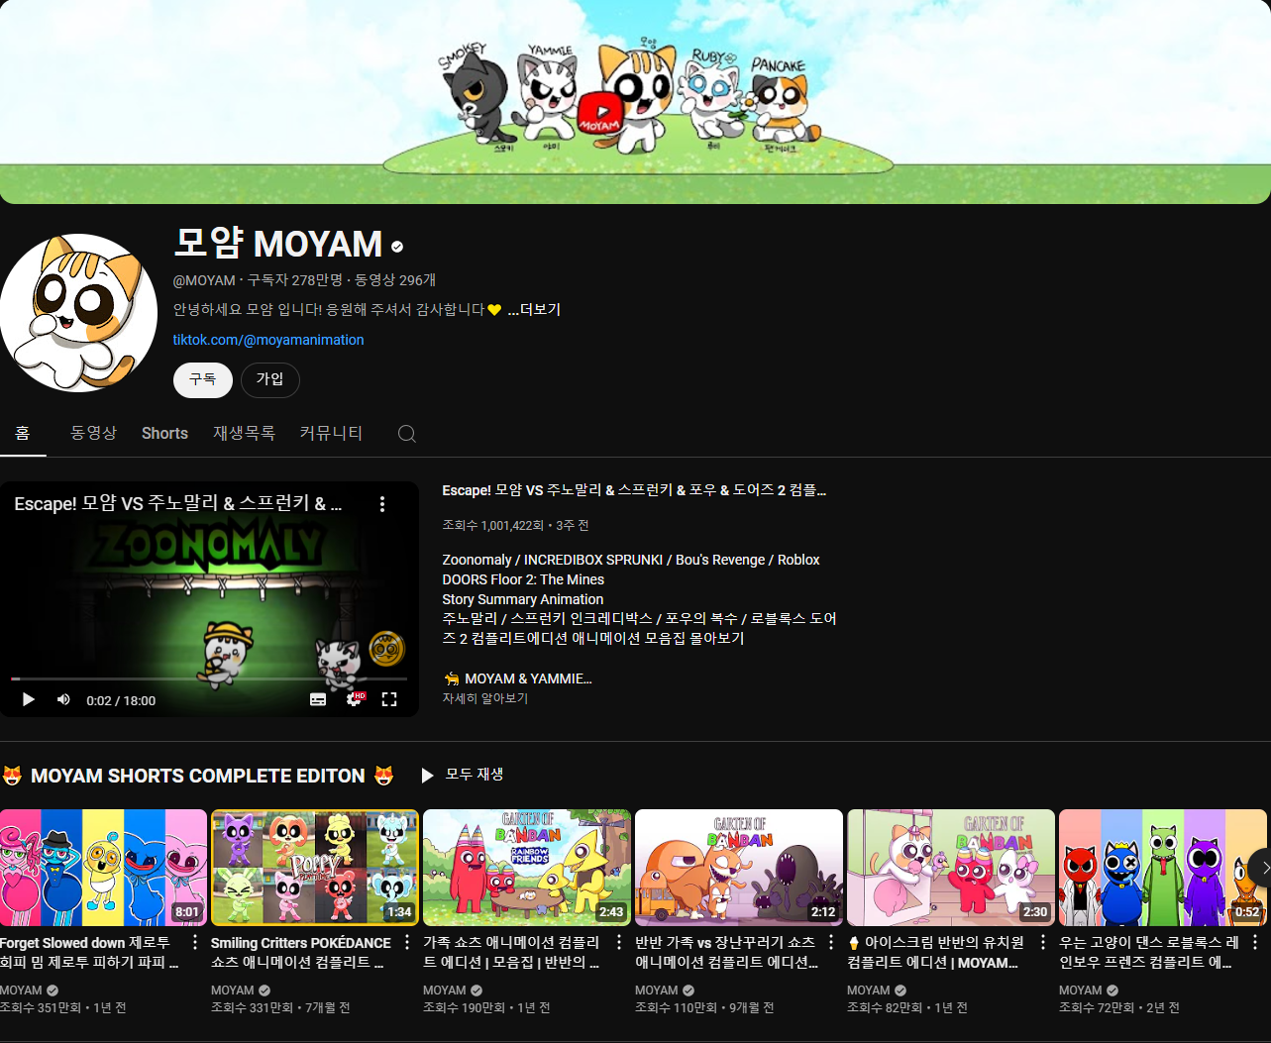This screenshot has height=1043, width=1271.
Task: Click MOYAM channel name under Smiling Critters
Action: (x=233, y=990)
